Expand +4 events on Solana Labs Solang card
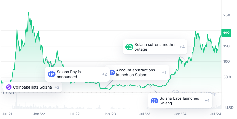The image size is (237, 119). [207, 101]
